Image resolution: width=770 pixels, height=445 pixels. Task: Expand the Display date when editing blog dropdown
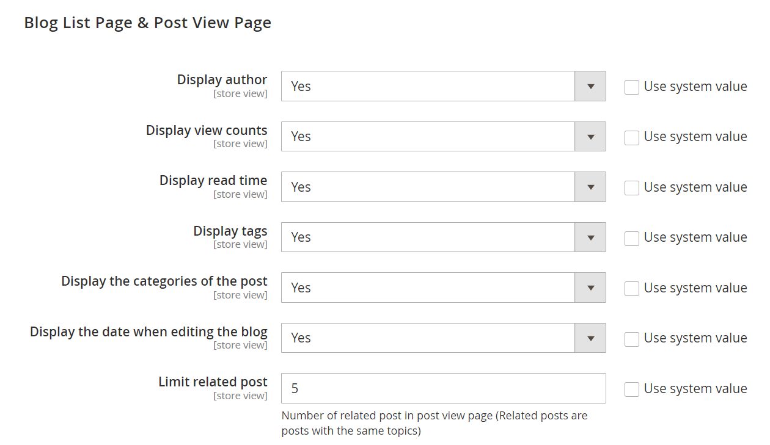point(443,338)
